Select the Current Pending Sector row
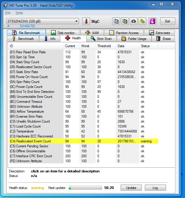 click(x=83, y=146)
